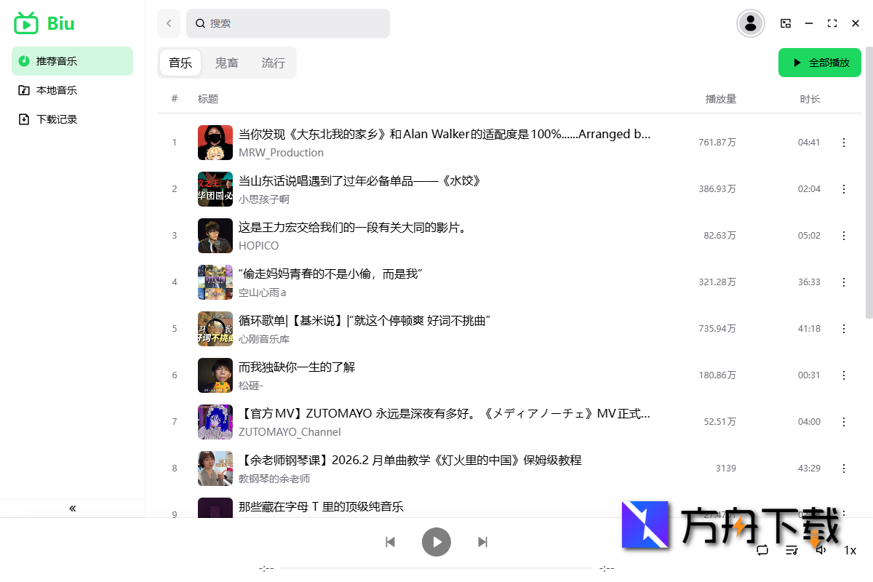Screen dimensions: 873x582
Task: Click the 1x playback speed control
Action: pos(850,551)
